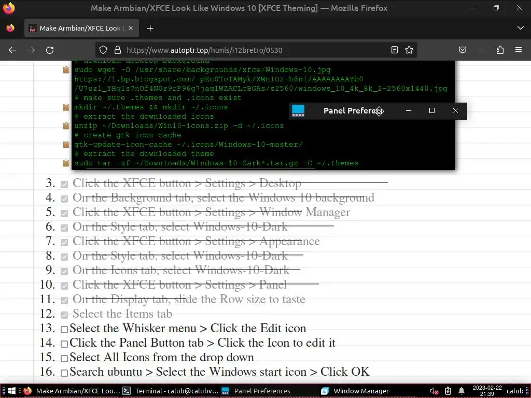Screen dimensions: 531x398
Task: Copy the sudo wget command clipboard icon
Action: point(66,70)
